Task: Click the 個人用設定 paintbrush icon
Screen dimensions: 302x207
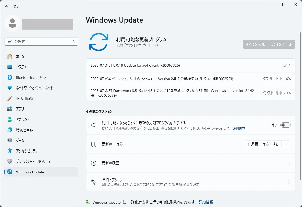Action: pyautogui.click(x=10, y=98)
